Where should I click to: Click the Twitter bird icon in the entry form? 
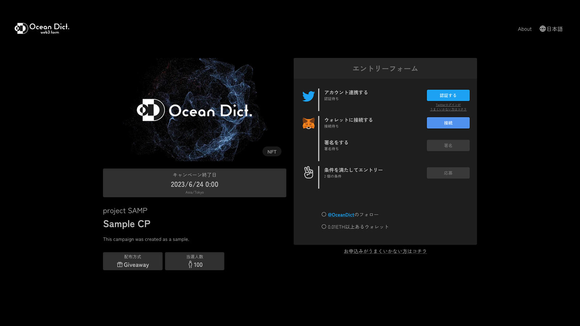308,96
